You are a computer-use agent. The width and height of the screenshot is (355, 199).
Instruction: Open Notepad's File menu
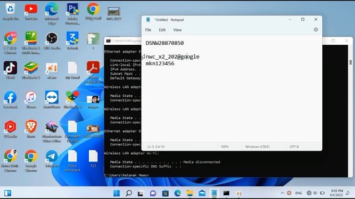coord(148,30)
